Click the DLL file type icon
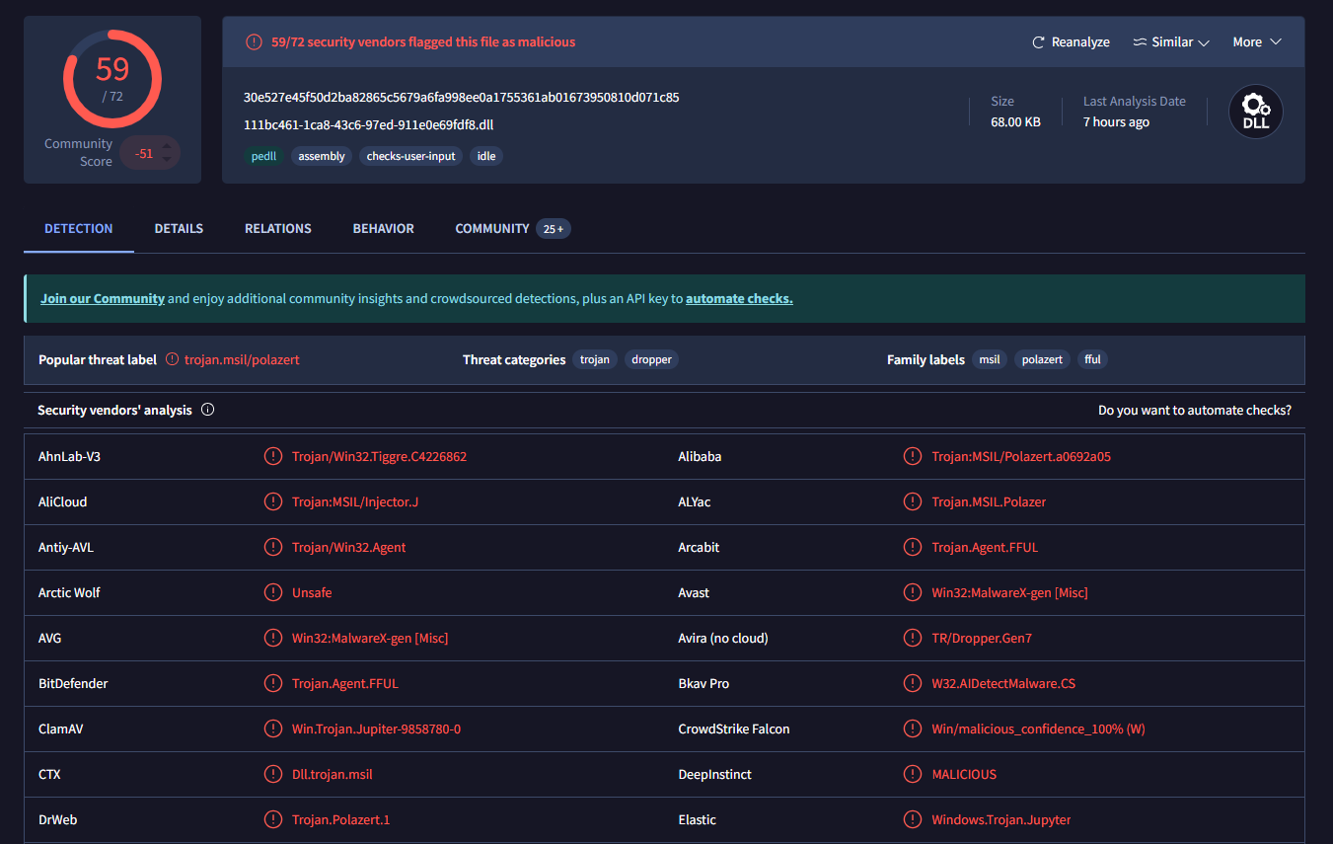 (1256, 112)
